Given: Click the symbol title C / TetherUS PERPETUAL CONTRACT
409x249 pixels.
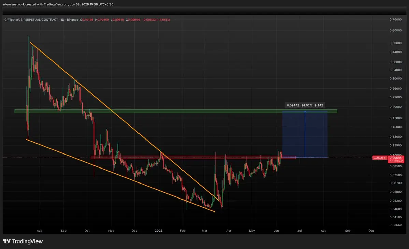Looking at the screenshot, I should point(31,20).
